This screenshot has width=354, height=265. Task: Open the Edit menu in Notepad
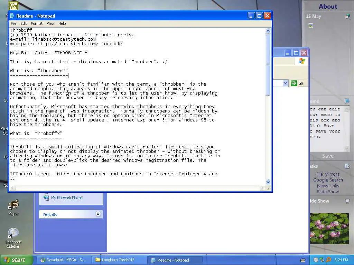(x=24, y=23)
